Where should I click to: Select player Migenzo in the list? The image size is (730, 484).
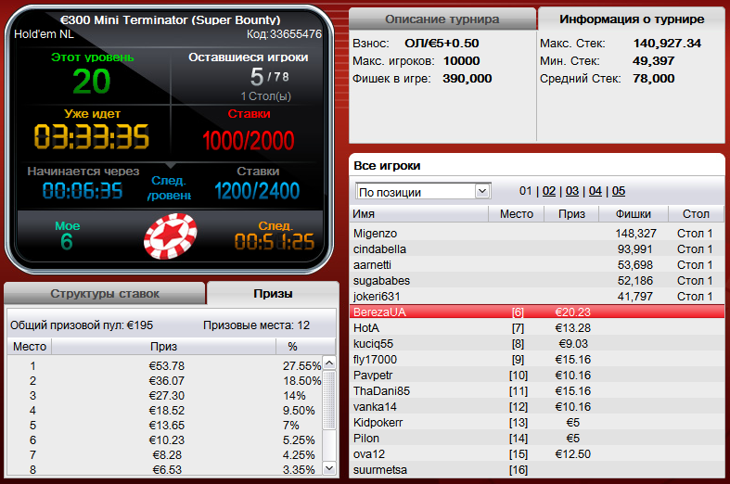pyautogui.click(x=536, y=233)
